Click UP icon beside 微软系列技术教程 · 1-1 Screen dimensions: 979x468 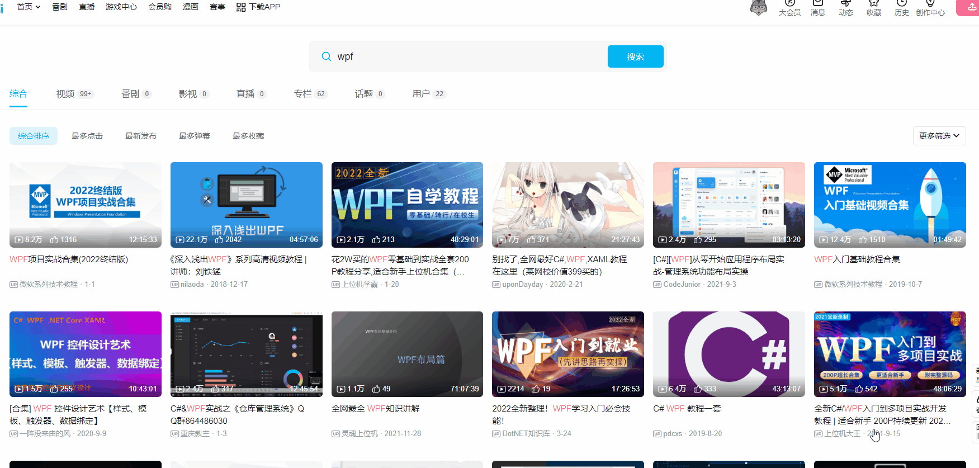(x=13, y=285)
